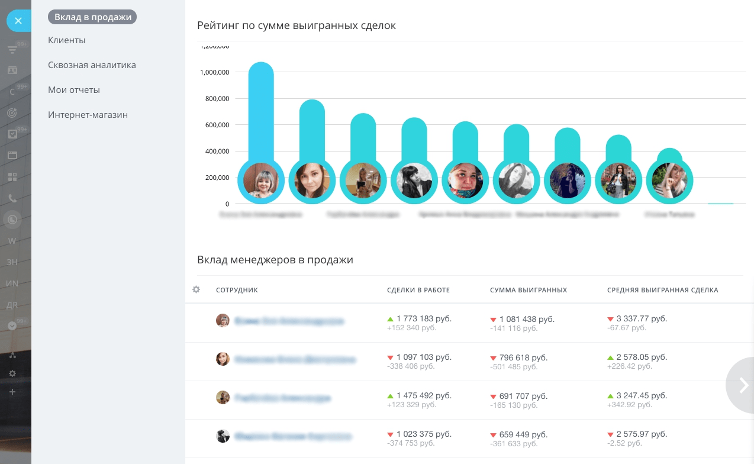The height and width of the screenshot is (464, 754).
Task: Click the СРЕДНЯЯ ВЫИГРАННАЯ СДЕЛКА column header
Action: tap(663, 290)
